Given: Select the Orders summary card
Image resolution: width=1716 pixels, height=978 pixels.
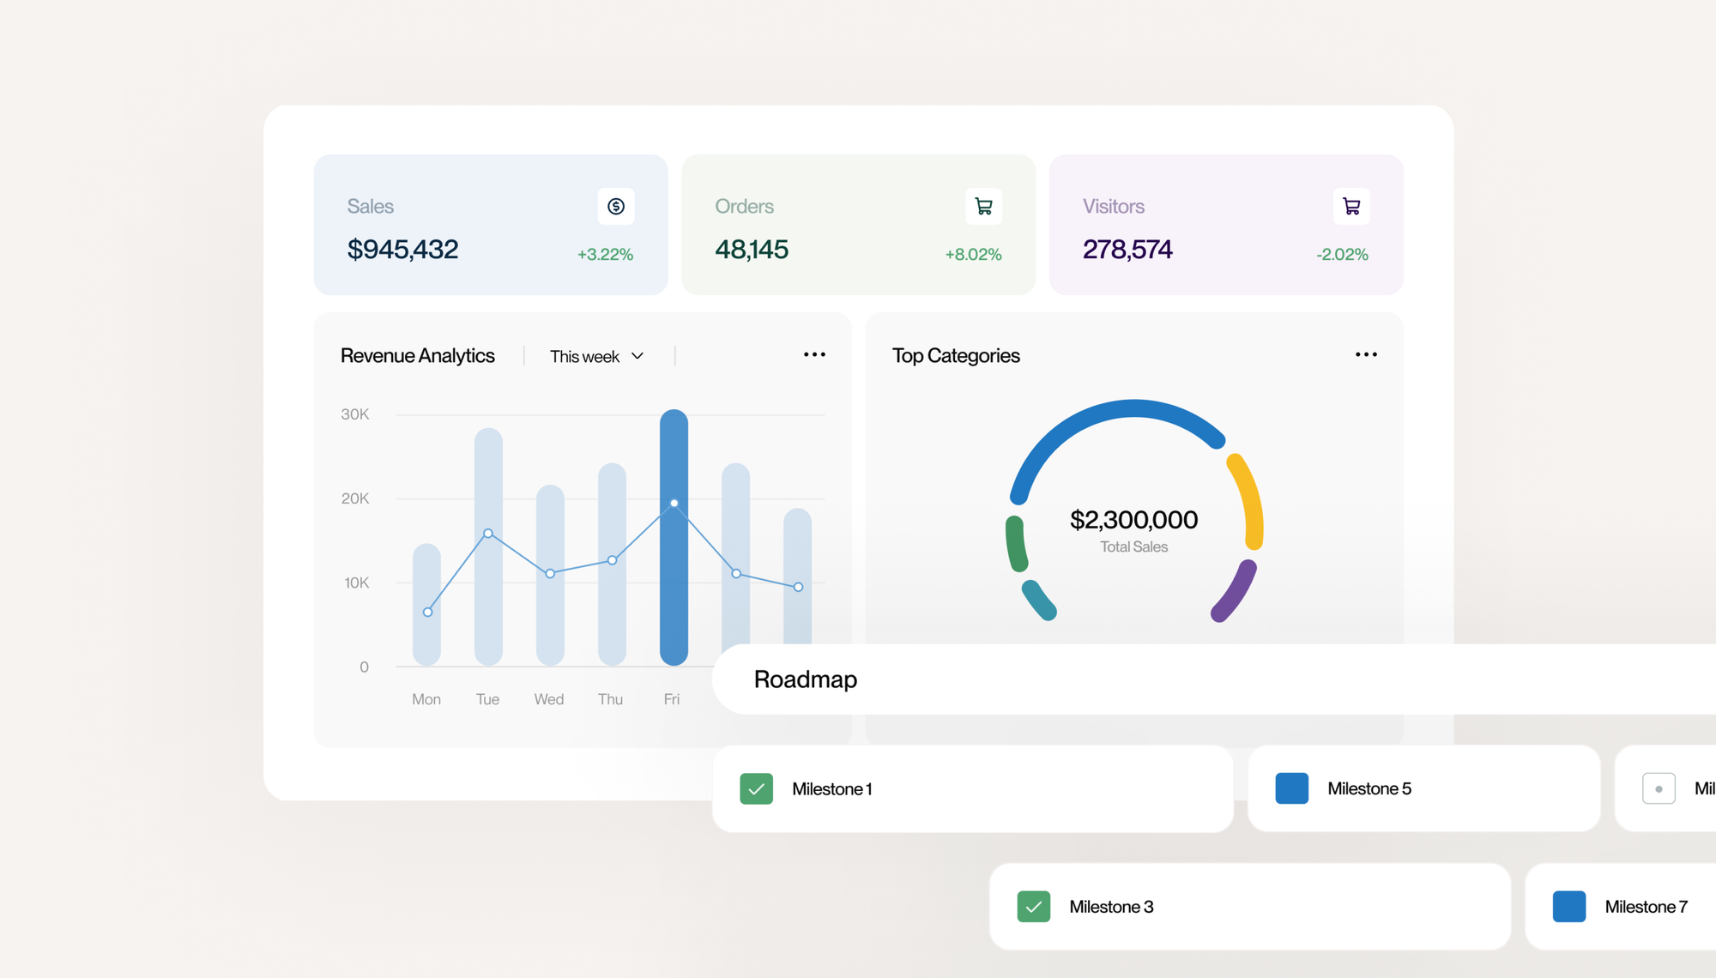Looking at the screenshot, I should 858,225.
